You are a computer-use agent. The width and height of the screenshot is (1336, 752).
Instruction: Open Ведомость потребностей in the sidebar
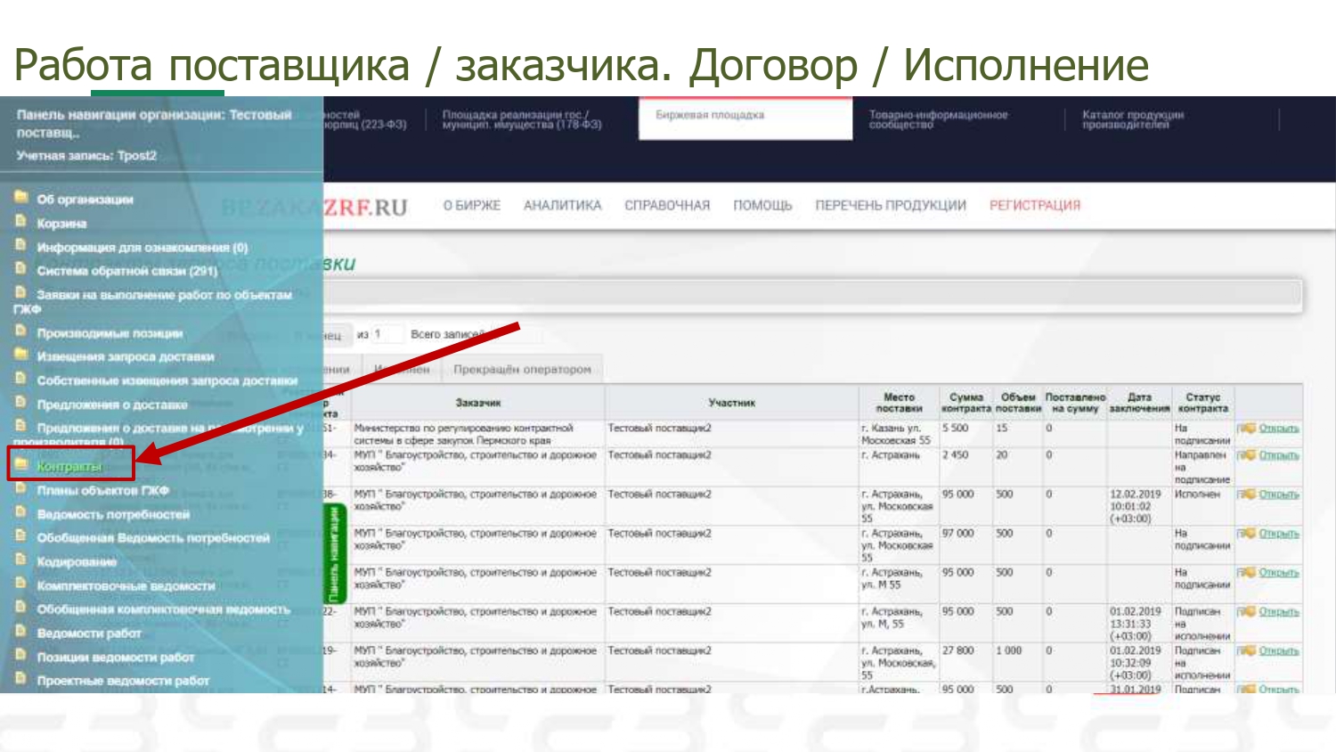[x=113, y=514]
